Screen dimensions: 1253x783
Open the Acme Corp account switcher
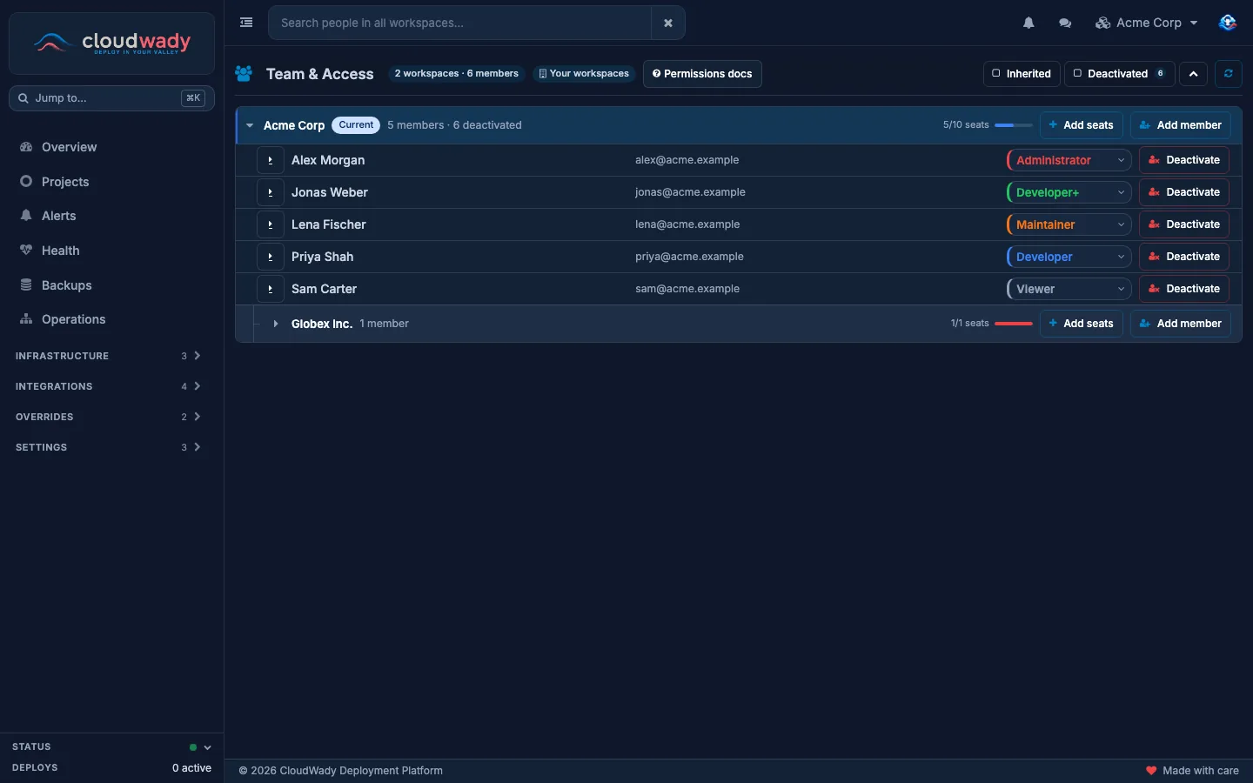[x=1147, y=23]
